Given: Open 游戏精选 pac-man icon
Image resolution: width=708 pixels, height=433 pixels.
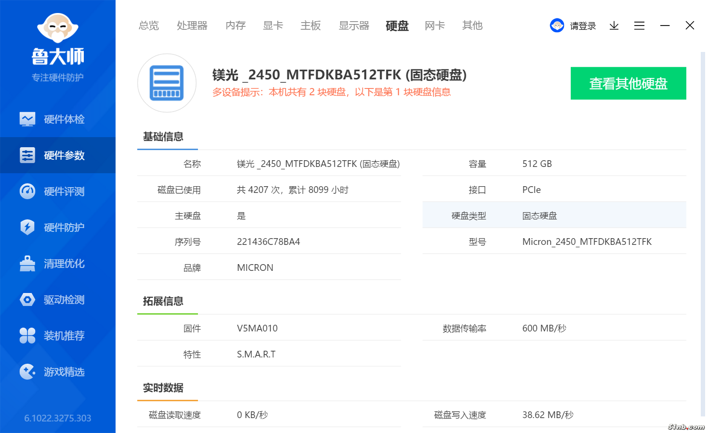Looking at the screenshot, I should tap(27, 371).
